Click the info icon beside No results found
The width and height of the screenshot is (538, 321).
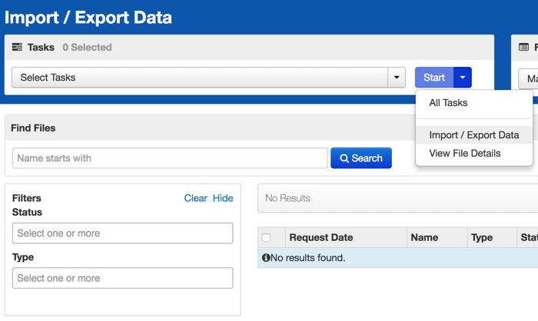(266, 258)
